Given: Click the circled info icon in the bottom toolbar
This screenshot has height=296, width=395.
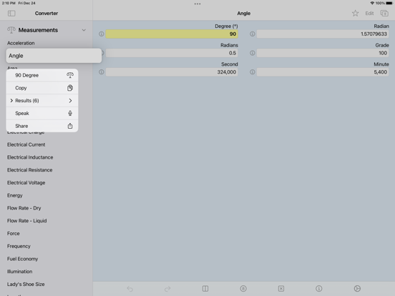Looking at the screenshot, I should (x=319, y=288).
